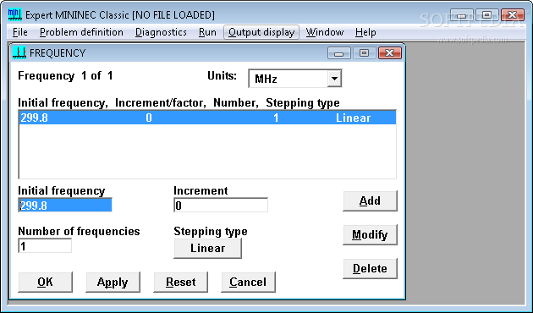
Task: Close the FREQUENCY child window
Action: [390, 53]
